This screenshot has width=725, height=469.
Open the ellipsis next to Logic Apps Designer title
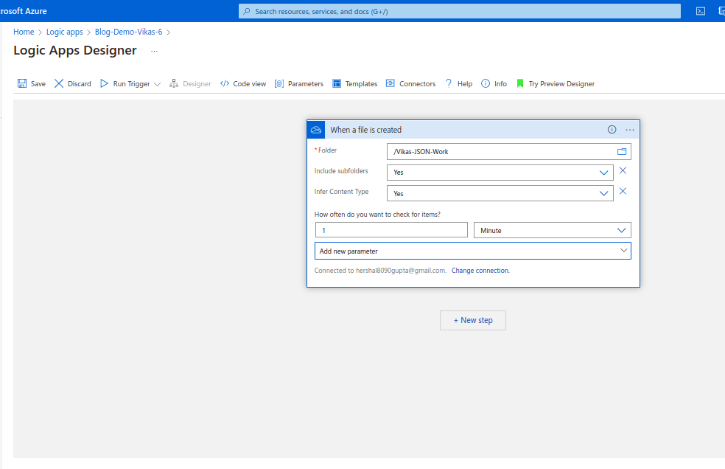(x=155, y=51)
